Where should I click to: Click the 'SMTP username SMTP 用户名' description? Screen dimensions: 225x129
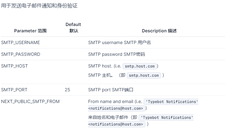click(119, 42)
